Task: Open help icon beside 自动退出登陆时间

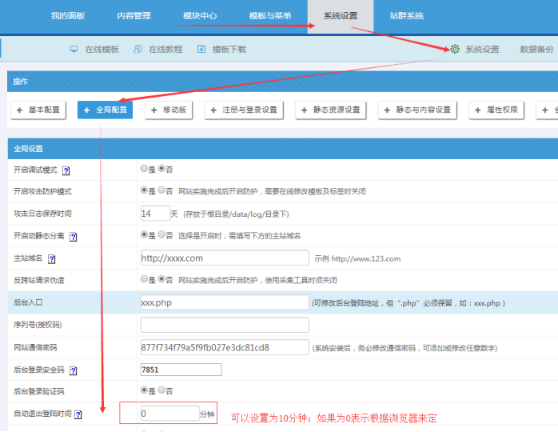Action: [x=78, y=415]
